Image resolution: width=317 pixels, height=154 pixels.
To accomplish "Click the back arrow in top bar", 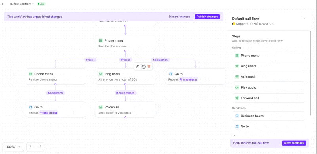I will point(3,4).
